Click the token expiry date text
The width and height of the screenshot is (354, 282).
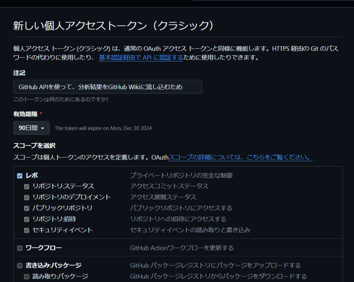(103, 128)
